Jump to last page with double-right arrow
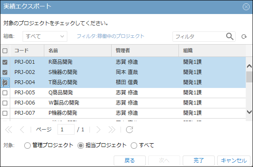The image size is (253, 167). 112,130
